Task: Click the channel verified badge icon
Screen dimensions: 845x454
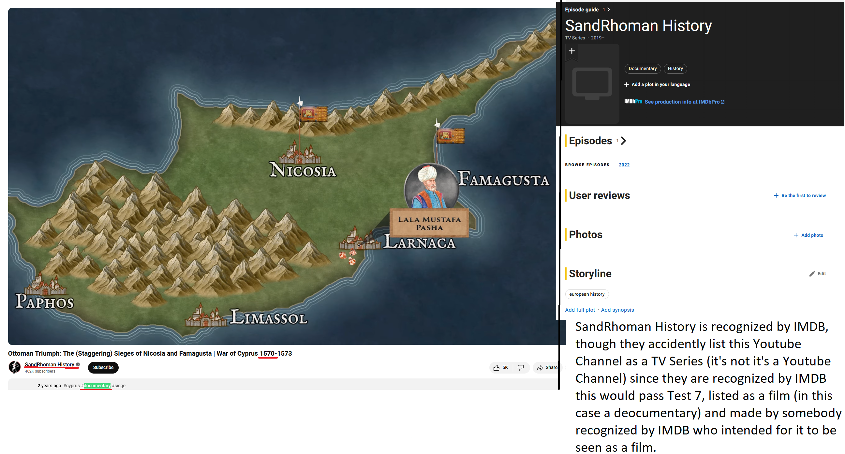Action: click(x=78, y=364)
